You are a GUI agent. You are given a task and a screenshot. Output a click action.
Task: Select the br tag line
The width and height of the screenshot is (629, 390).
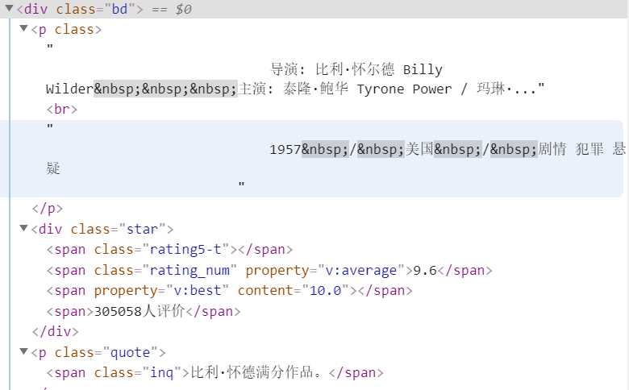coord(62,109)
